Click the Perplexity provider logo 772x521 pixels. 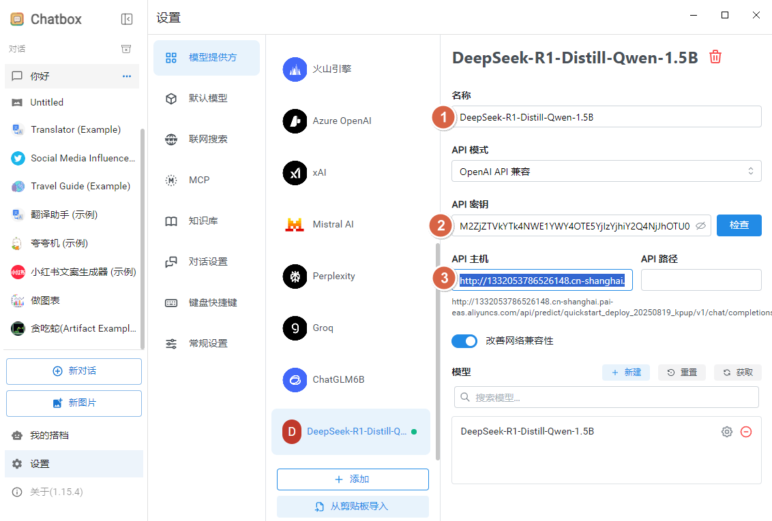point(295,277)
